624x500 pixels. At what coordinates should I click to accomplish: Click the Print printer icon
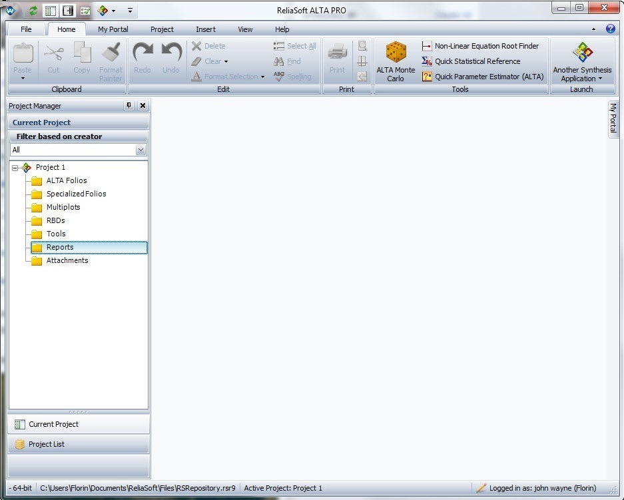coord(338,52)
